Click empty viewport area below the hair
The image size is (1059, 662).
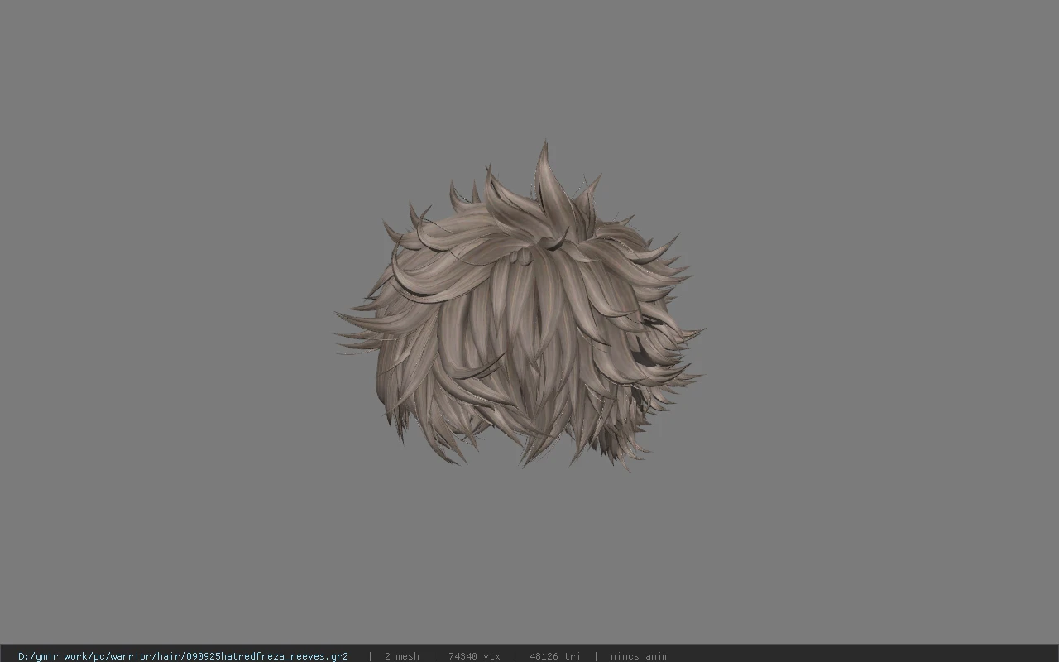[529, 556]
